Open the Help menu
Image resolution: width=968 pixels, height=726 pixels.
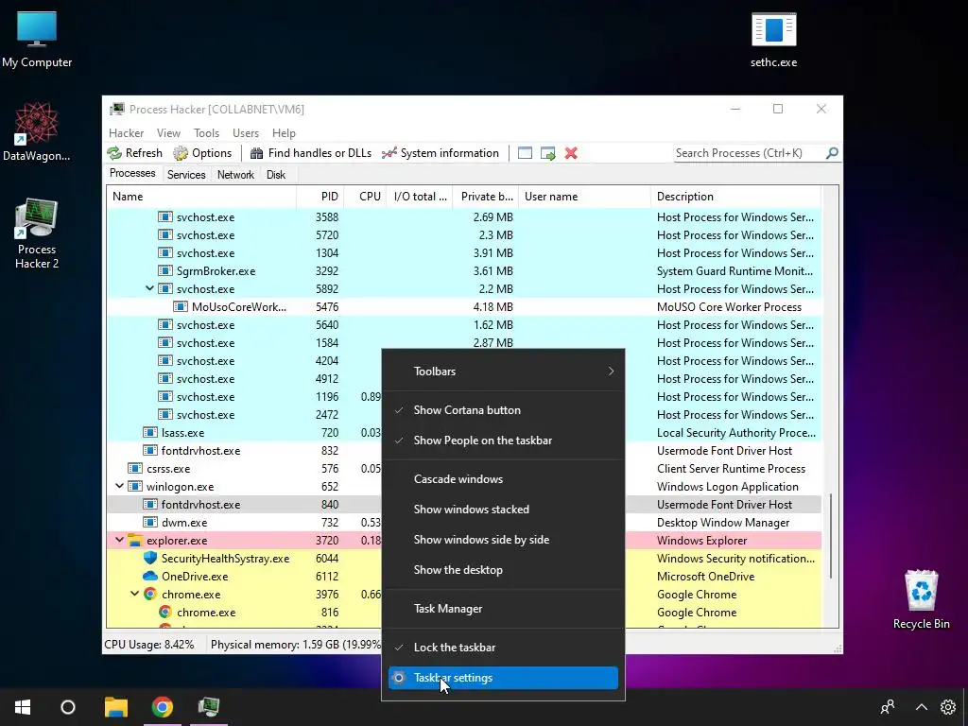tap(284, 133)
